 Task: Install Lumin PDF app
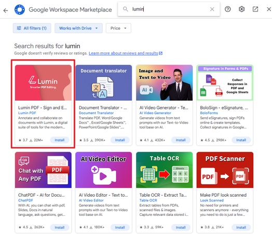[x=60, y=140]
